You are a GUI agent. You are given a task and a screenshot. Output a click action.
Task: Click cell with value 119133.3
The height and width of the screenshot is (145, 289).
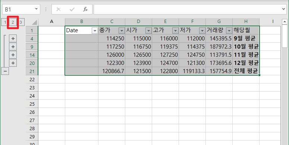click(192, 71)
